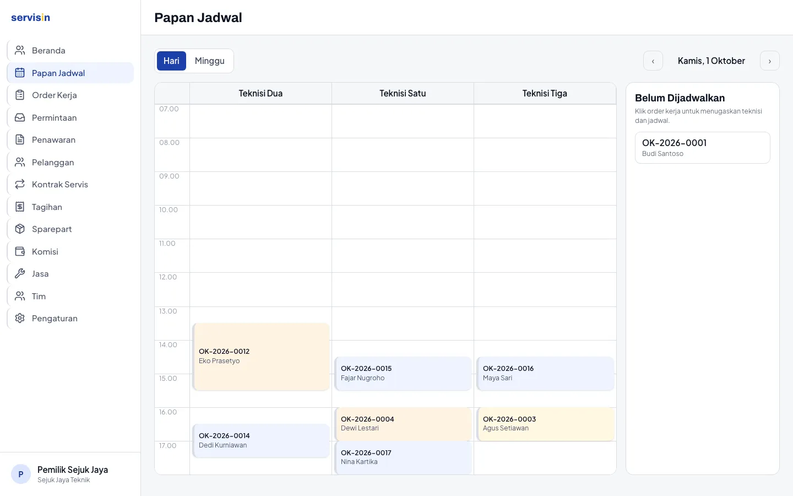Open the Order Kerja page
This screenshot has height=496, width=793.
pyautogui.click(x=70, y=95)
